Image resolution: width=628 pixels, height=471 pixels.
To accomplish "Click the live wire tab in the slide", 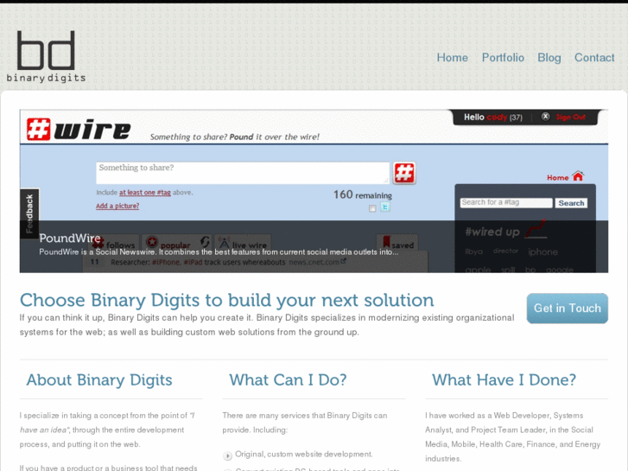I will click(243, 244).
